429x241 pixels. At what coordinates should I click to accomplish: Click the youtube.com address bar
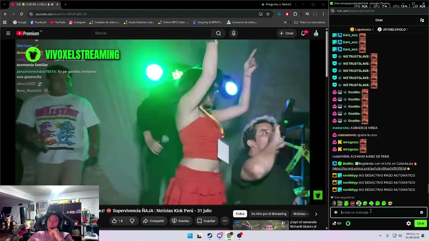point(144,14)
